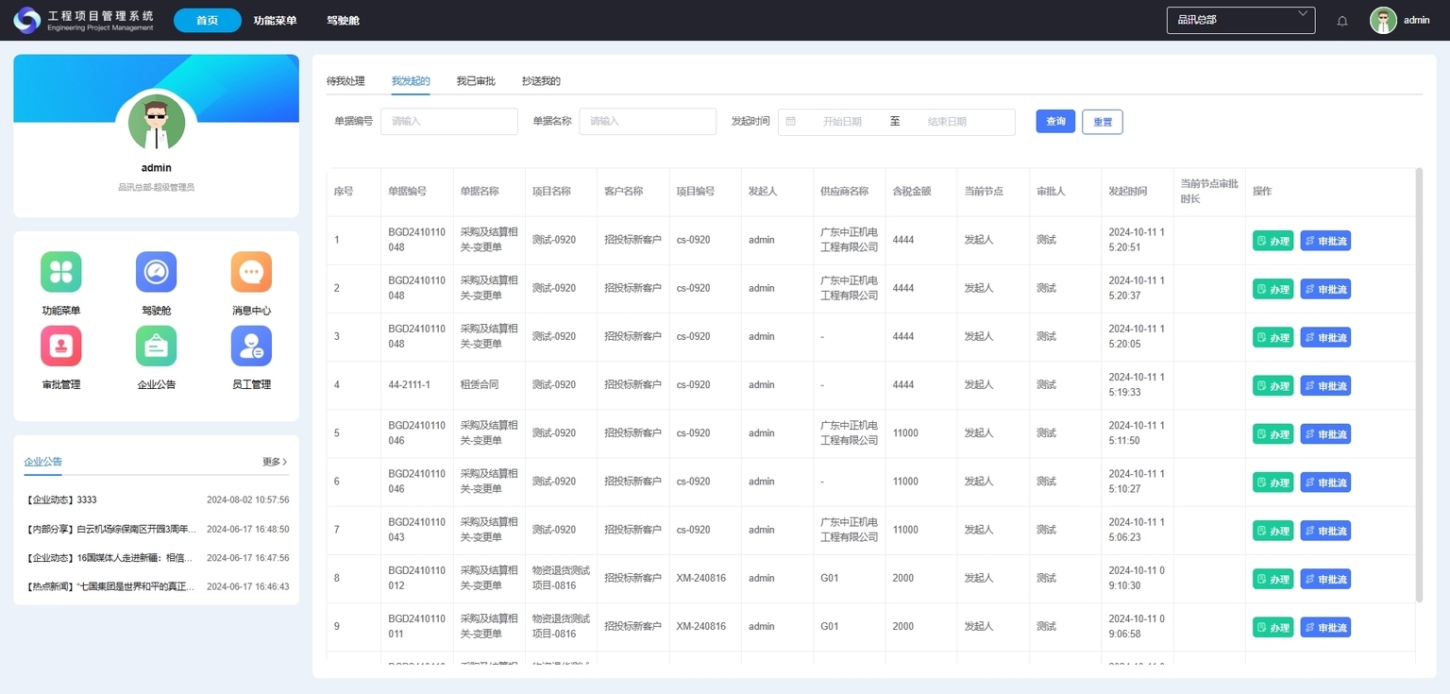Expand 更多 in the 企业公告 panel
The height and width of the screenshot is (694, 1450).
coord(275,462)
